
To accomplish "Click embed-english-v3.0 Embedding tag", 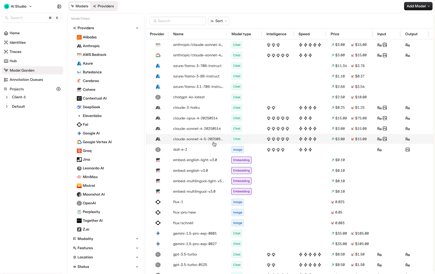I will tap(241, 171).
